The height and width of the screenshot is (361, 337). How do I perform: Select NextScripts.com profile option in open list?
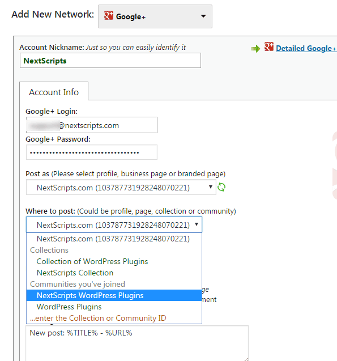point(114,239)
